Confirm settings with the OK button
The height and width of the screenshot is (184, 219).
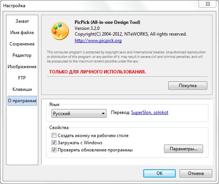click(160, 173)
